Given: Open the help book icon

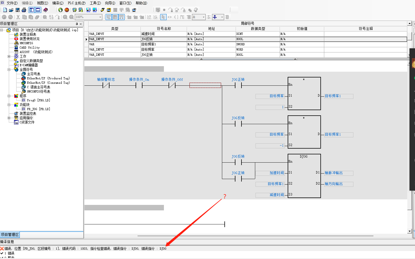Looking at the screenshot, I should click(x=46, y=10).
